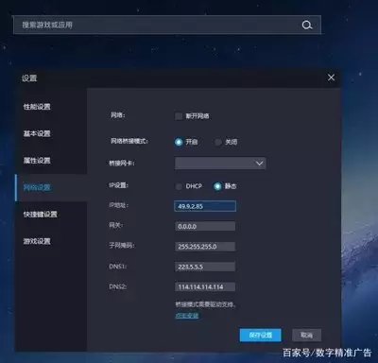
Task: Open the 游戏设置 tab
Action: 37,241
